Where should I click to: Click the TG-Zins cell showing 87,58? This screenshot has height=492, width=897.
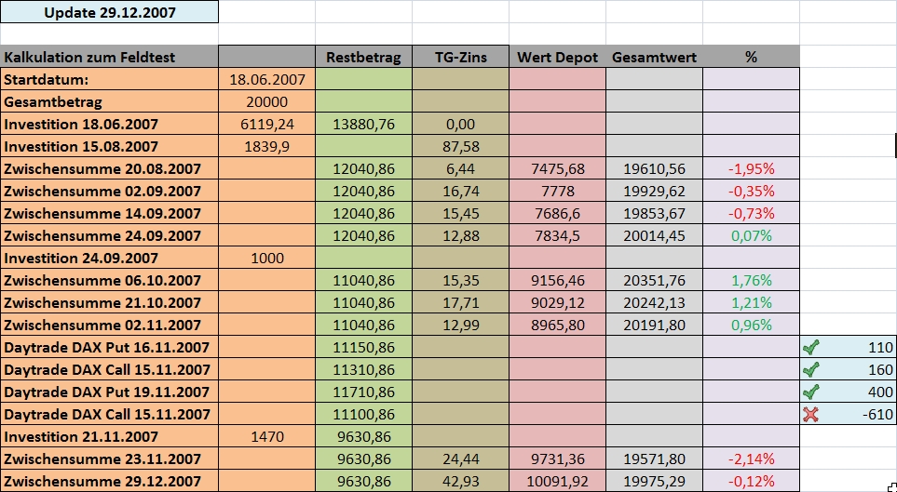460,146
